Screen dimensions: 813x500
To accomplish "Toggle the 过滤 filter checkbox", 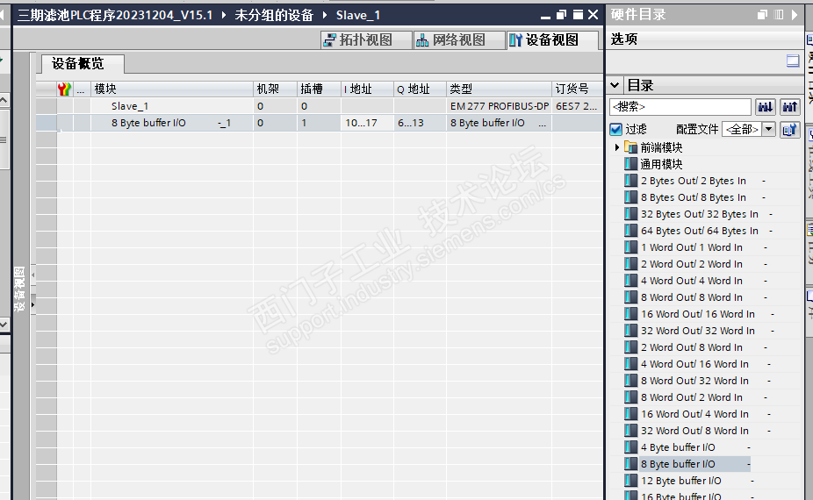I will [x=616, y=129].
